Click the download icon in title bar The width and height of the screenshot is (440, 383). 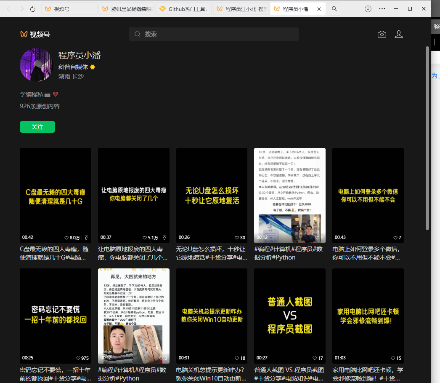[x=368, y=9]
